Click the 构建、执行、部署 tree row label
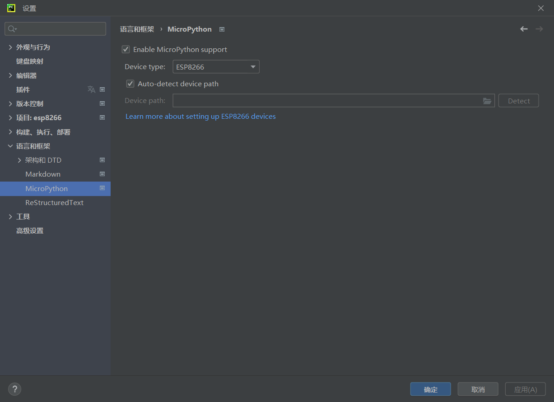This screenshot has width=554, height=402. coord(43,132)
